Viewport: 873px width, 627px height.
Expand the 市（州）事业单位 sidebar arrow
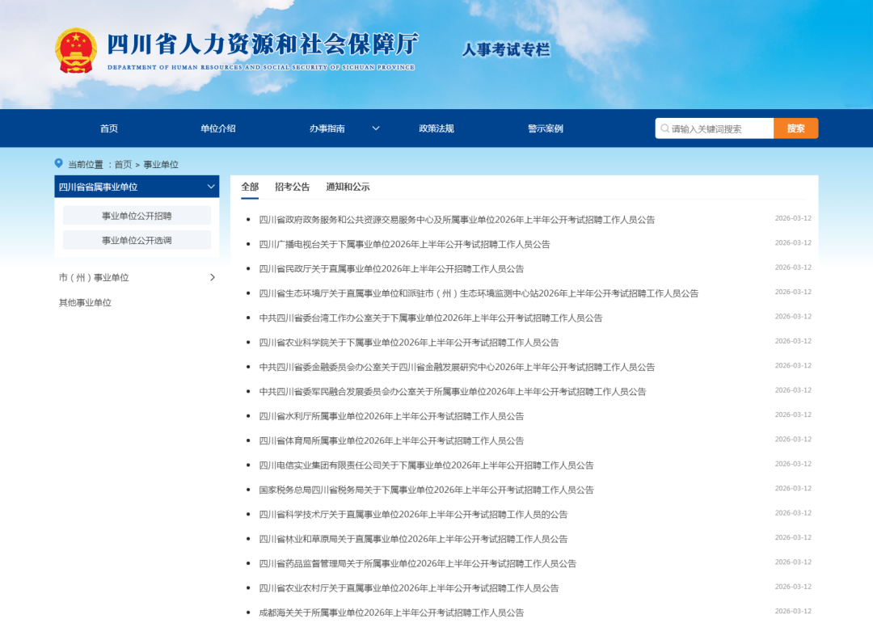click(213, 277)
